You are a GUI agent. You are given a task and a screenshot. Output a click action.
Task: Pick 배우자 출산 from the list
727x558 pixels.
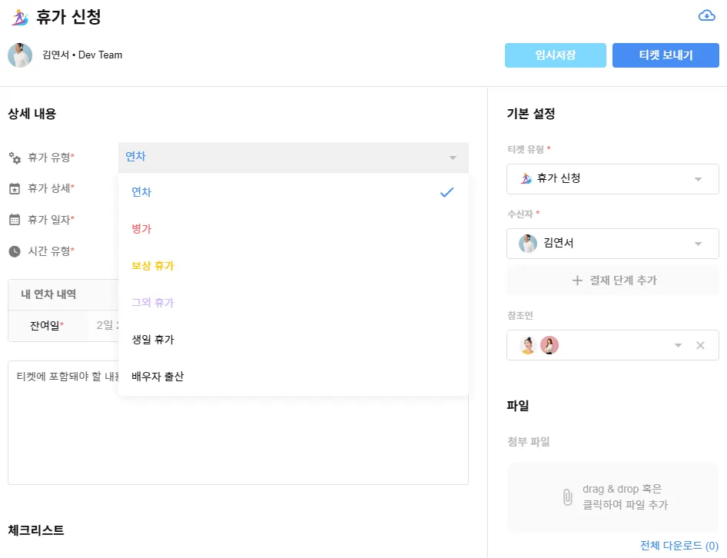(x=158, y=377)
